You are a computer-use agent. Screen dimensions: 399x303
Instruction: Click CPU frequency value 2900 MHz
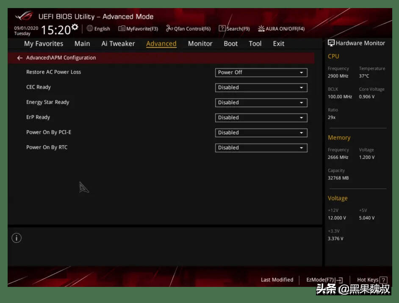pos(338,76)
